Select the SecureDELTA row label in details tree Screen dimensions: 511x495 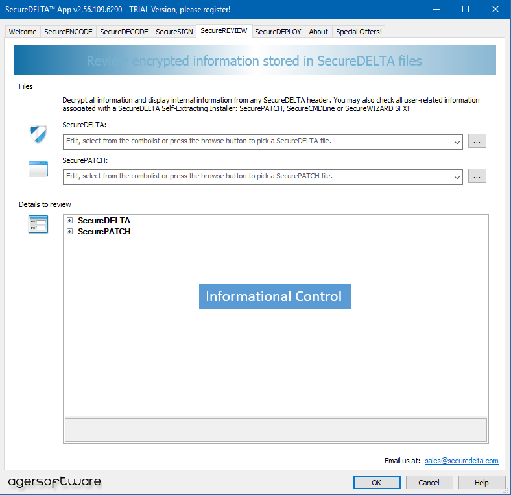click(x=104, y=221)
